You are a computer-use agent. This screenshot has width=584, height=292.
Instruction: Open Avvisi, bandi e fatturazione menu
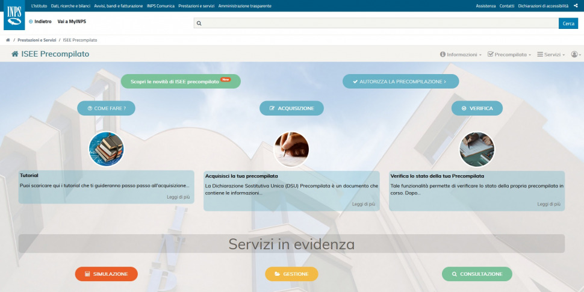[x=119, y=6]
